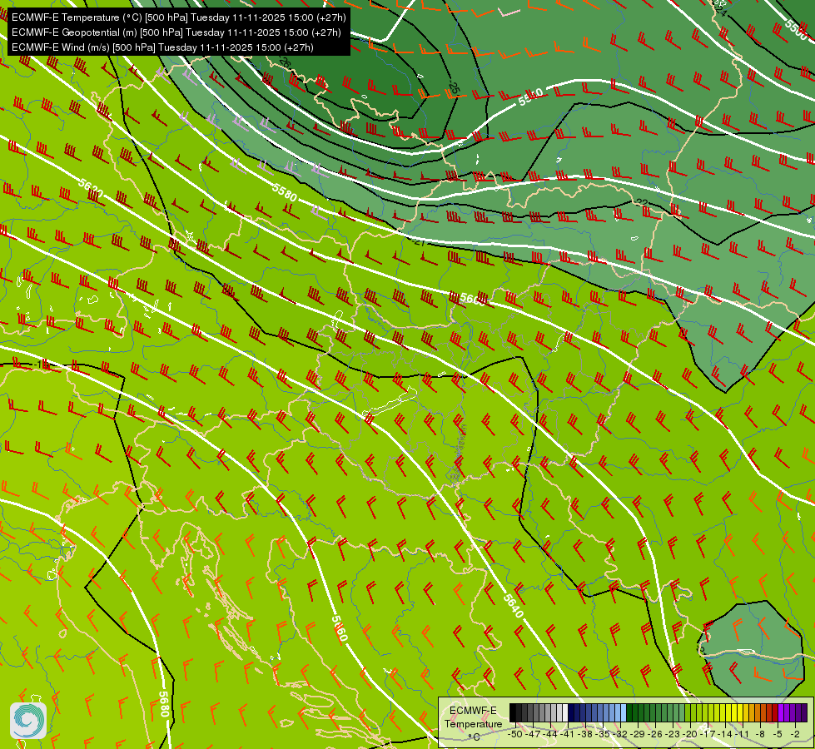Click the spiral weather logo icon
815x749 pixels.
[x=28, y=720]
